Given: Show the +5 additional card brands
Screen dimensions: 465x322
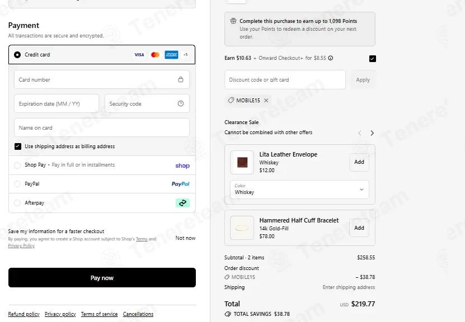Looking at the screenshot, I should click(186, 55).
